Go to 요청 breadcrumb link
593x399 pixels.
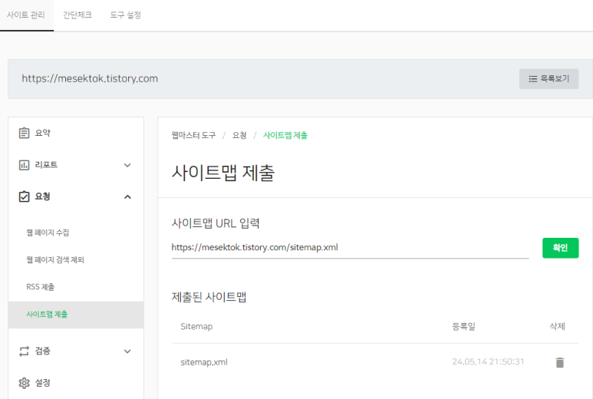239,135
